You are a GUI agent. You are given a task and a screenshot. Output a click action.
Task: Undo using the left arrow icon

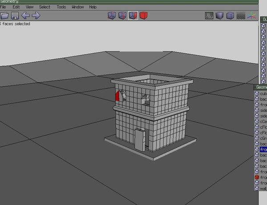point(25,16)
